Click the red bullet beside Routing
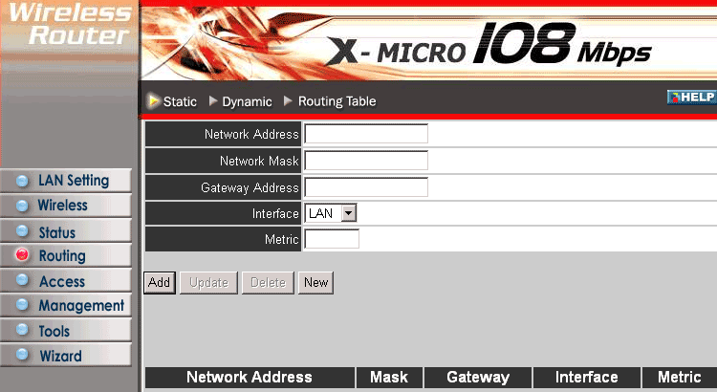 [22, 254]
